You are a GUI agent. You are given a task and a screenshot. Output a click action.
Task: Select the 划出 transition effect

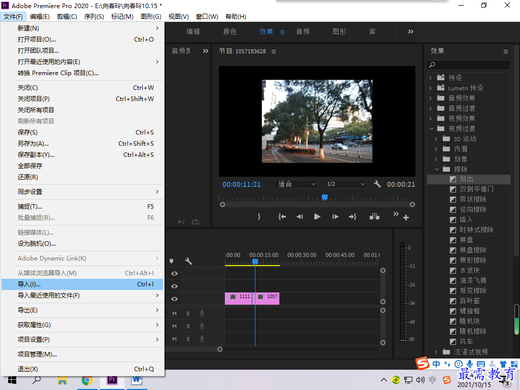tap(466, 179)
